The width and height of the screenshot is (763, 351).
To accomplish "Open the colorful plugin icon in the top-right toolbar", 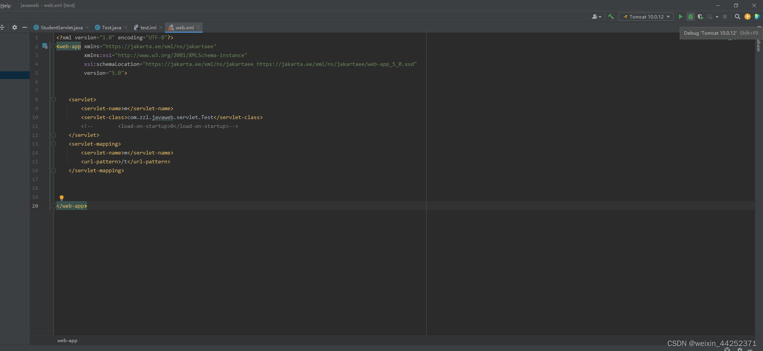I will click(x=757, y=17).
